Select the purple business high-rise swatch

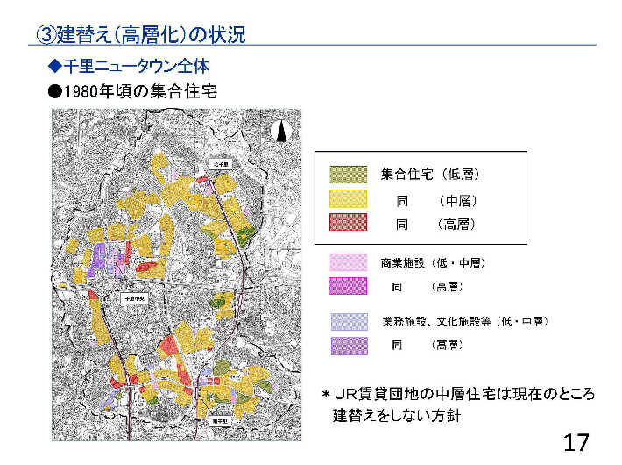tap(348, 346)
